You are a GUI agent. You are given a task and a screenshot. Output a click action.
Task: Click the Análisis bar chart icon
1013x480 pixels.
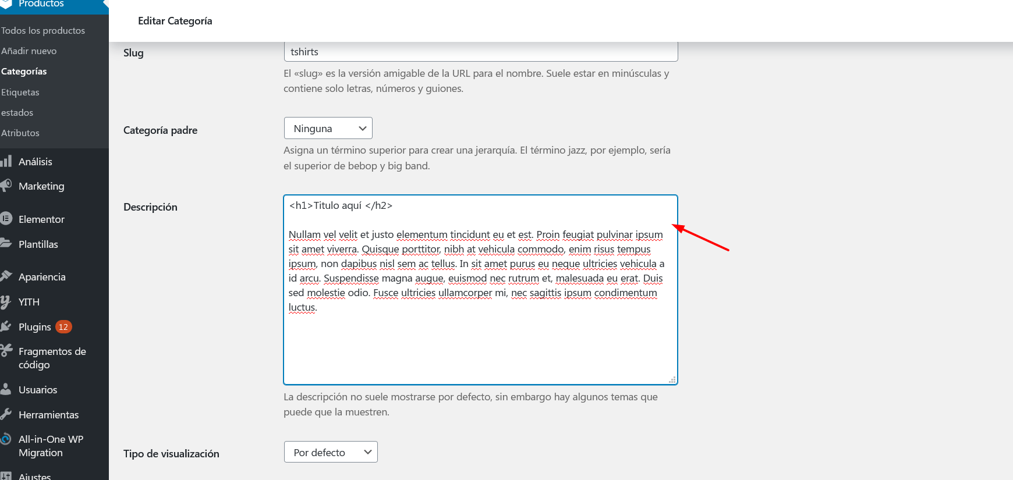(x=6, y=161)
